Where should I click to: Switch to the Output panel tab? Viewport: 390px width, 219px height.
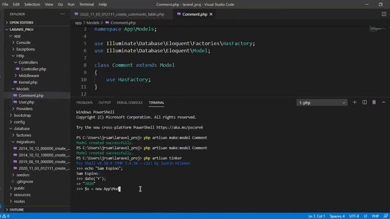coord(104,103)
